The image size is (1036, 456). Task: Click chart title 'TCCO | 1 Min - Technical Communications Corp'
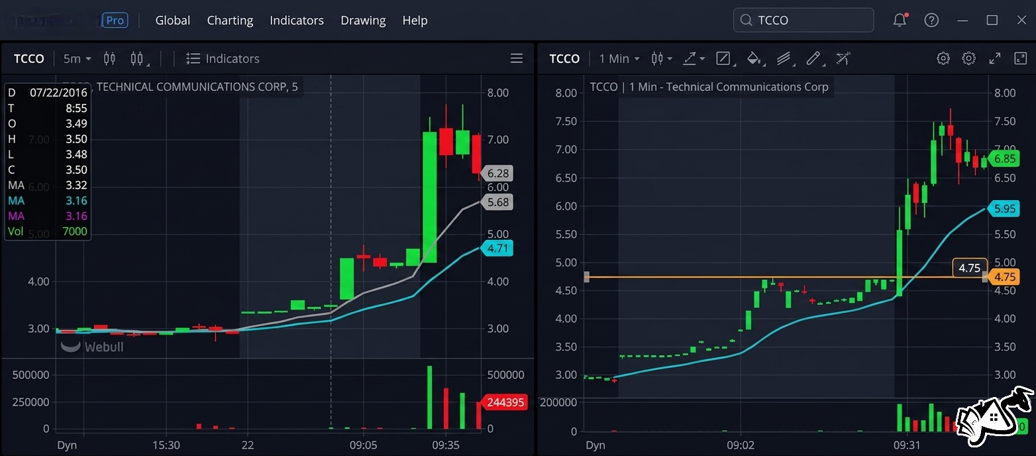[709, 87]
